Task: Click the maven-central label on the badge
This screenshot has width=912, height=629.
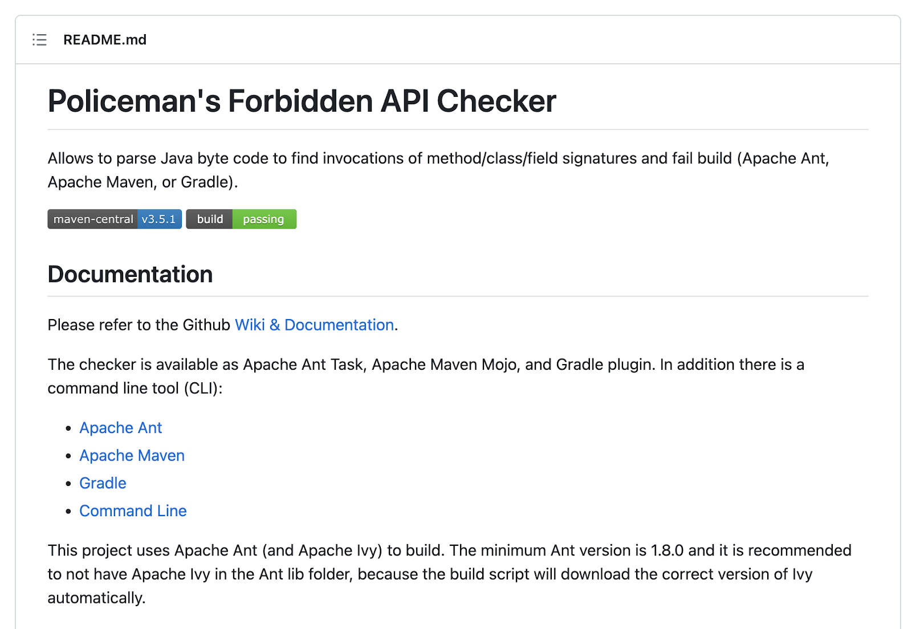Action: pos(92,219)
